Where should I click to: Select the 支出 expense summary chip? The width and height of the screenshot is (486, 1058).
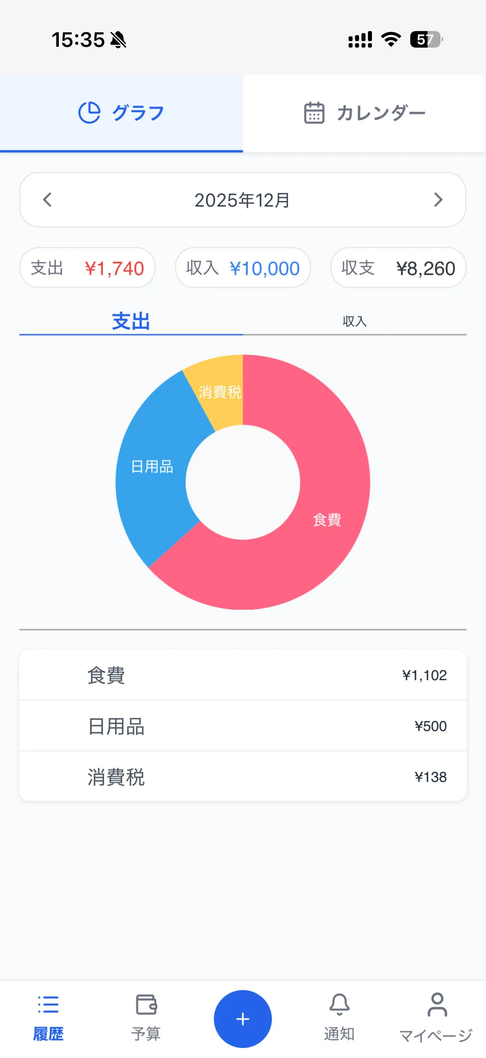point(87,268)
